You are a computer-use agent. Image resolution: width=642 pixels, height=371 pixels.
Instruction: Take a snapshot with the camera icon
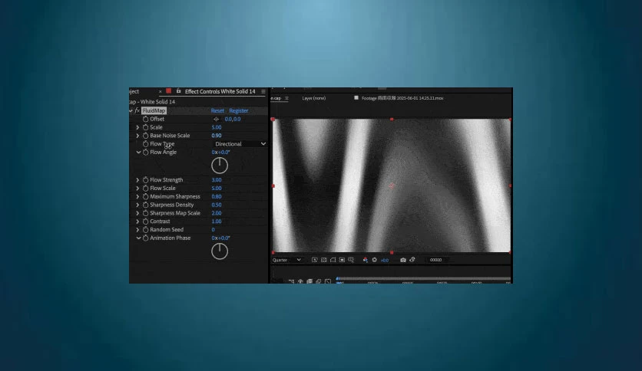403,260
